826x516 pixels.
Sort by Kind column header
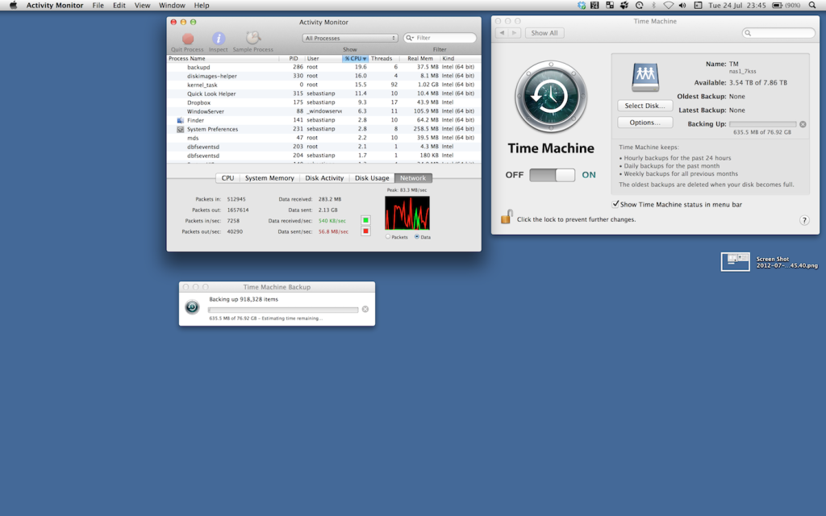click(461, 58)
